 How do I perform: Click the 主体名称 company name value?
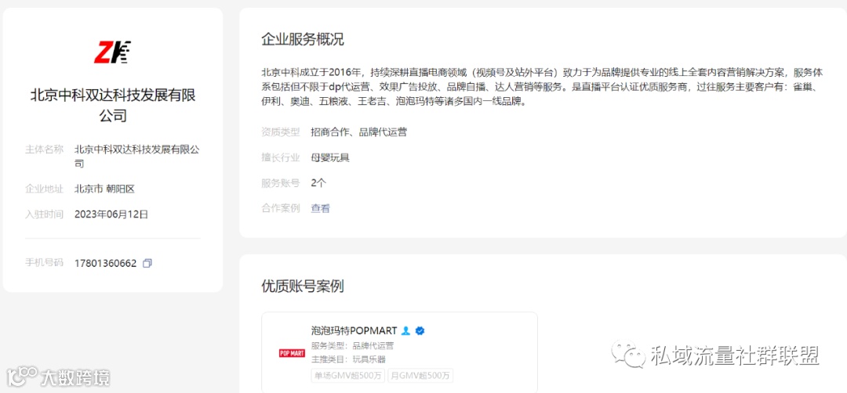coord(136,157)
